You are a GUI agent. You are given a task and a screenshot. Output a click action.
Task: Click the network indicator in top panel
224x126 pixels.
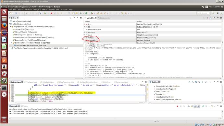(203, 7)
